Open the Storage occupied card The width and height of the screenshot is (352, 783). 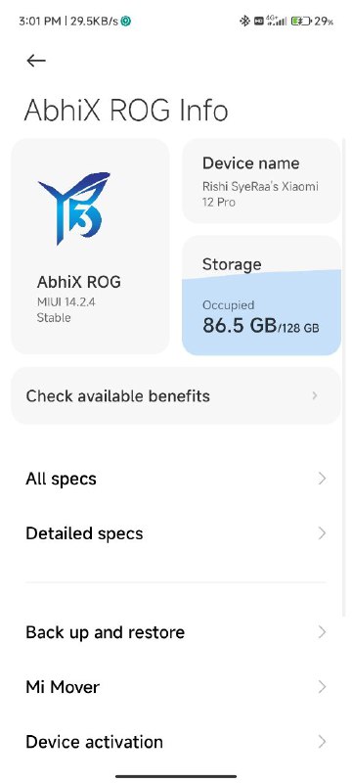[x=261, y=296]
